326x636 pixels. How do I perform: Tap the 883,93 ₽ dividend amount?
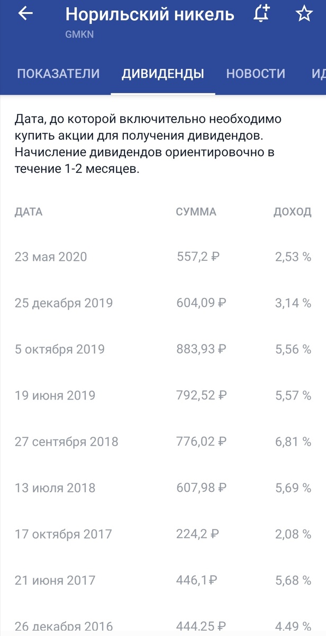[200, 349]
